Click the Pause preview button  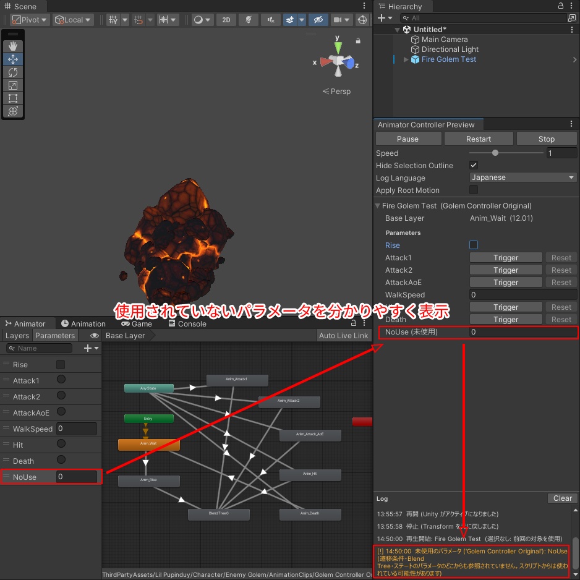point(408,139)
